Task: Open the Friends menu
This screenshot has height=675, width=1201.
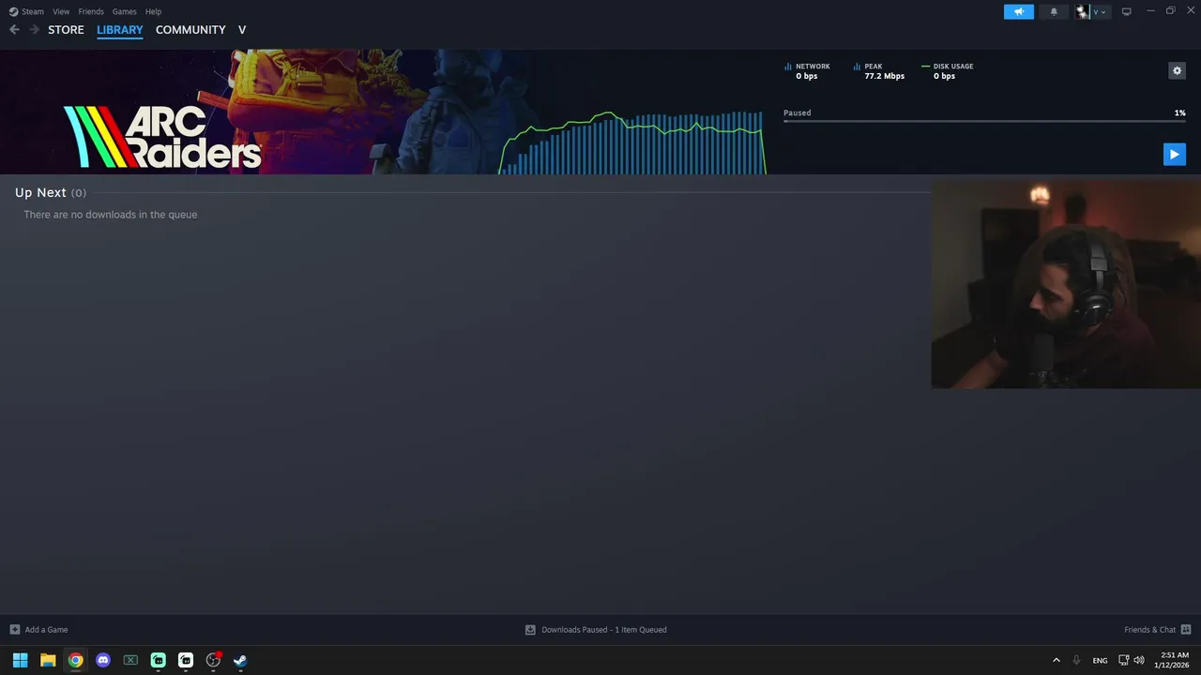Action: (x=91, y=11)
